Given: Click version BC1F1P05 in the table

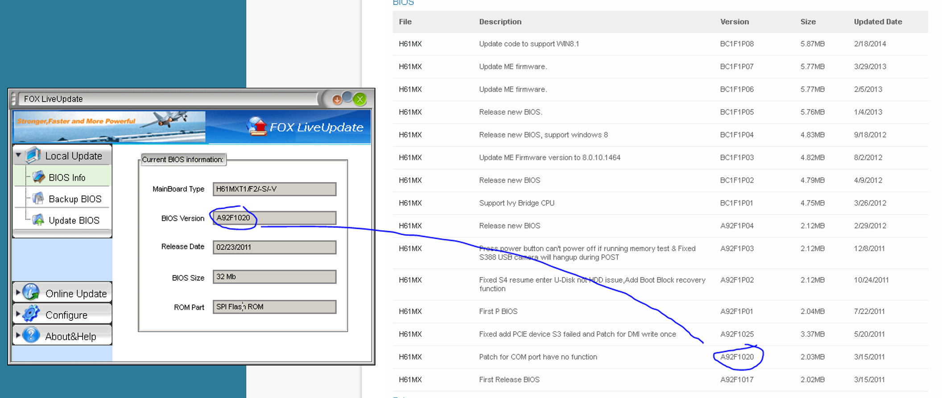Looking at the screenshot, I should point(737,112).
